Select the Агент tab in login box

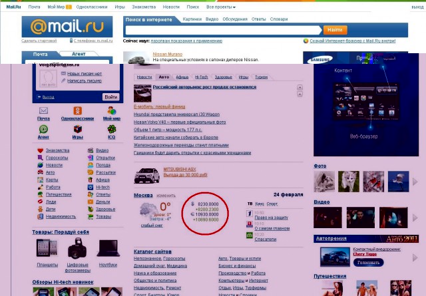(79, 54)
